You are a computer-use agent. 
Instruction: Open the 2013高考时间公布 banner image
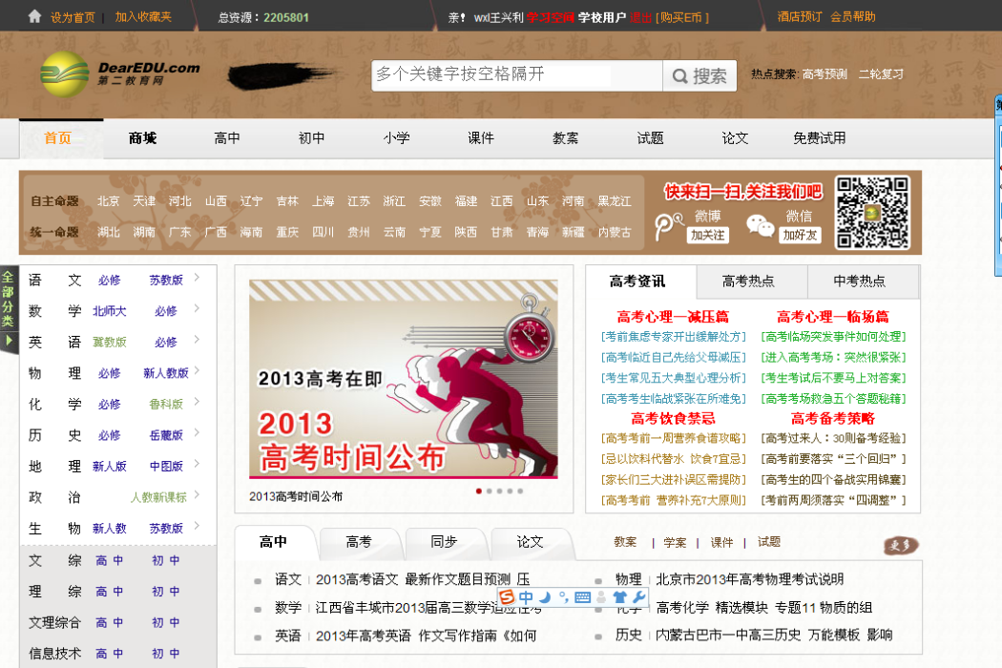click(x=404, y=379)
